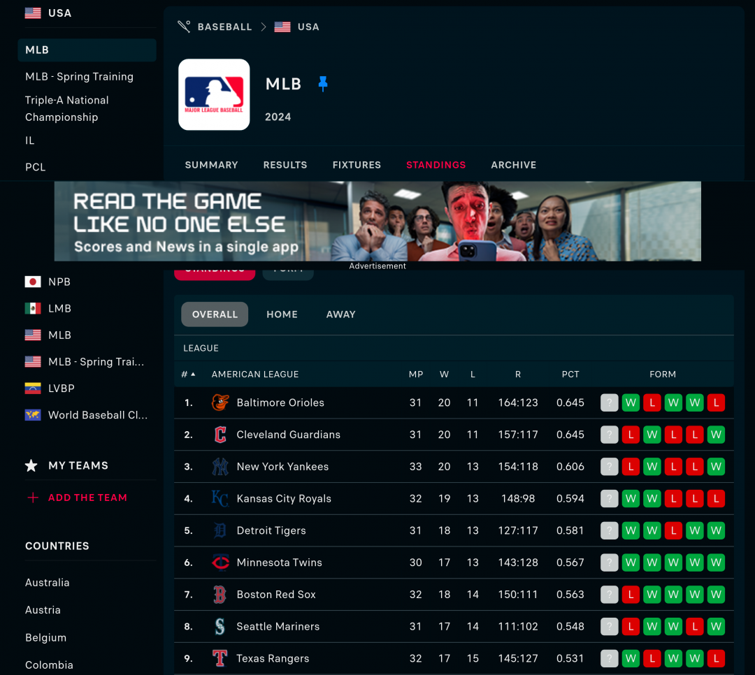Screen dimensions: 755x675
Task: Click the Detroit Tigers team logo
Action: (x=220, y=530)
